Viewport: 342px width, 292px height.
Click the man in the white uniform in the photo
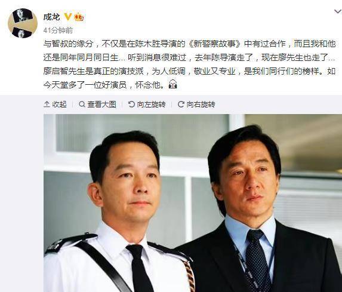pos(119,212)
